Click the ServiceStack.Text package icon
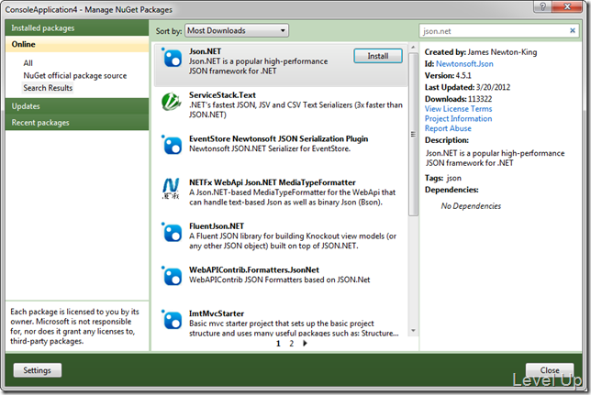 pos(171,102)
